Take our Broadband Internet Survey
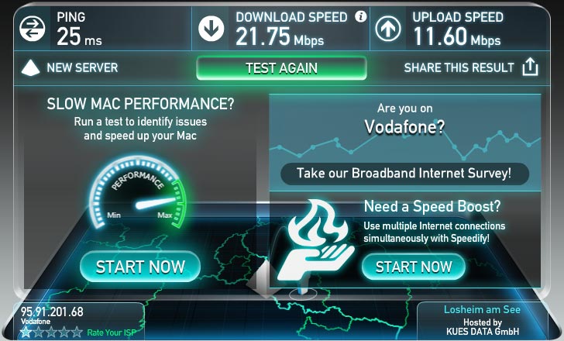The image size is (564, 341). point(404,174)
